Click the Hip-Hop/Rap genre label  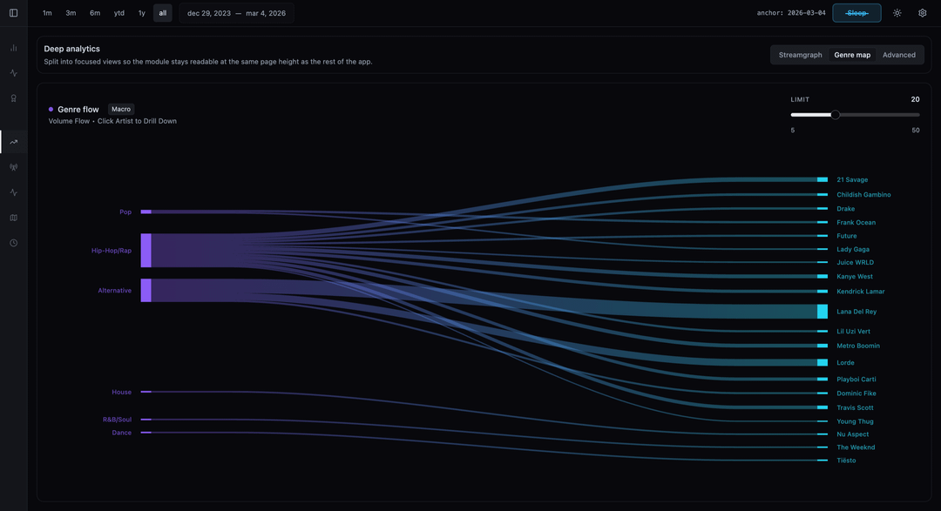[x=112, y=251]
